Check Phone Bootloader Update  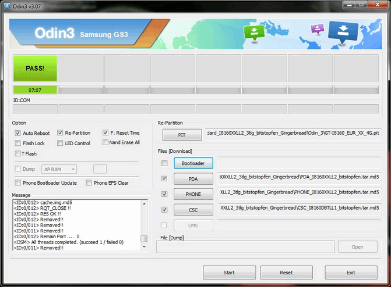17,183
